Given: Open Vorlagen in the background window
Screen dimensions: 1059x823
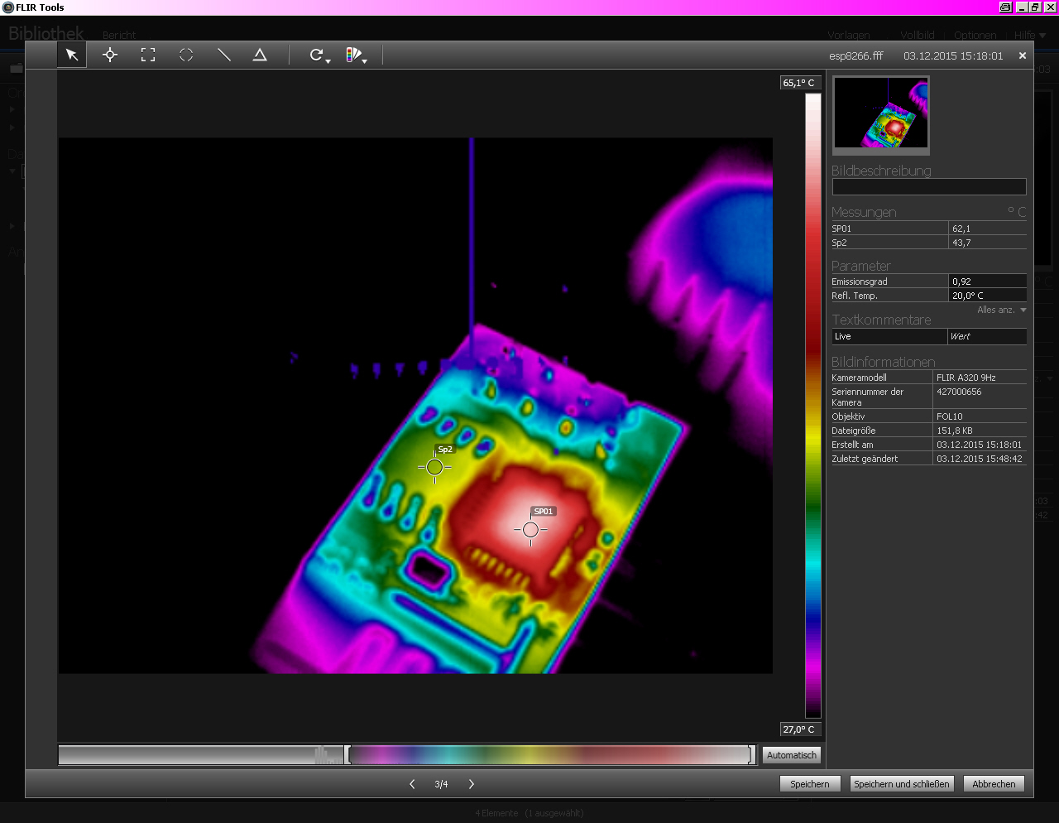Looking at the screenshot, I should click(849, 36).
